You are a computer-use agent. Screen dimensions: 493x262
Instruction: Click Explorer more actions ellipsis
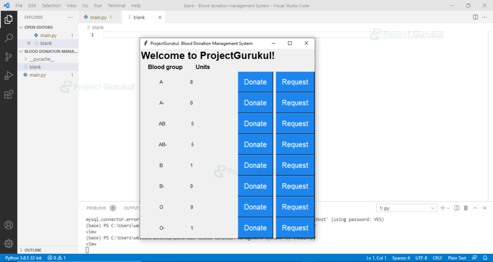(x=70, y=17)
